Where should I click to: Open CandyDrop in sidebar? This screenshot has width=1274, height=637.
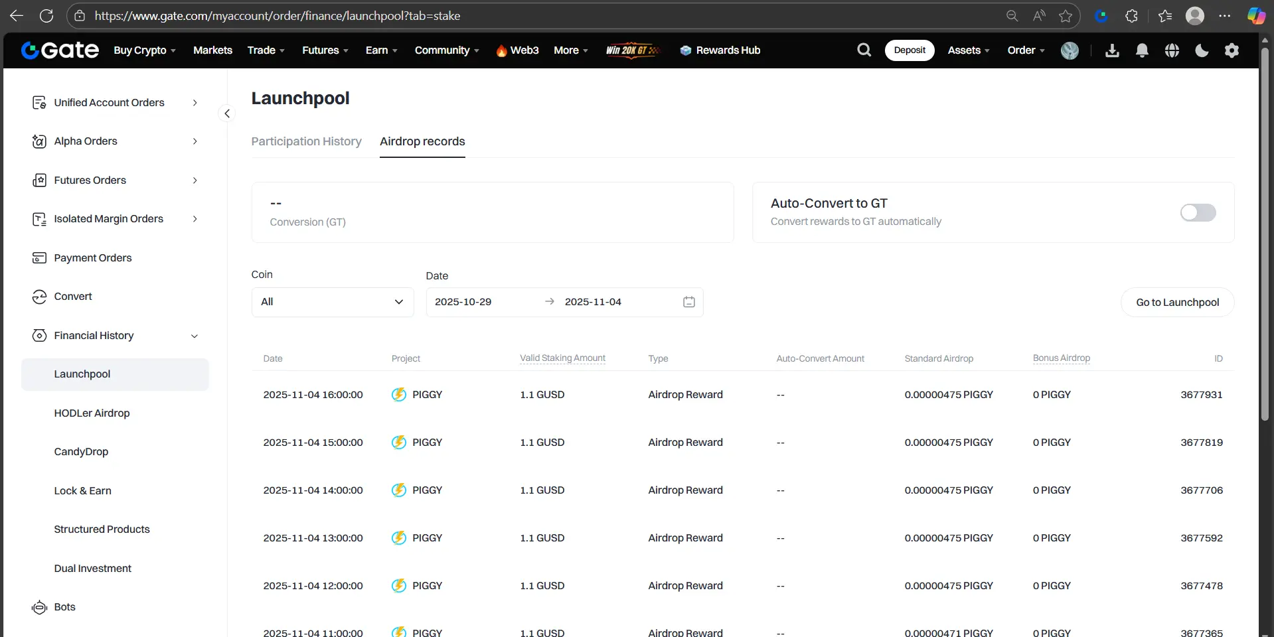81,452
